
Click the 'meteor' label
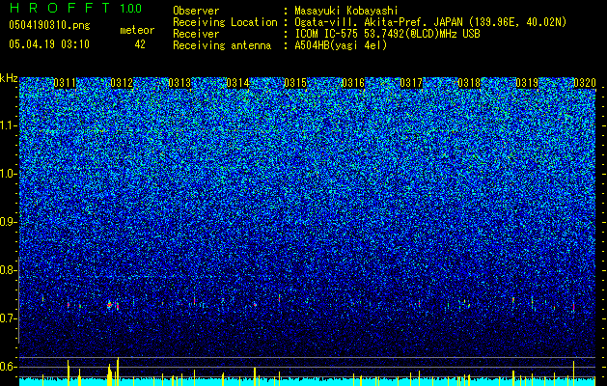pos(137,30)
